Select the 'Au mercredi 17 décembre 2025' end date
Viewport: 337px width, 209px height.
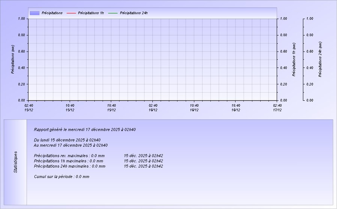point(71,145)
